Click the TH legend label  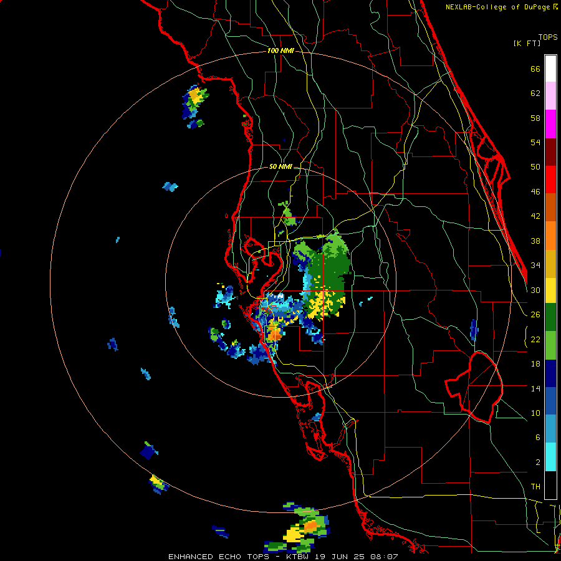(535, 487)
